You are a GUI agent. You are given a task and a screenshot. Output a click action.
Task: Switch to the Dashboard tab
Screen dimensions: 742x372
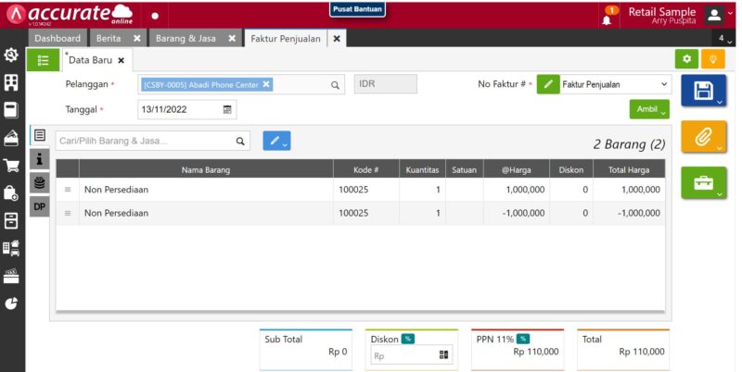pos(58,38)
